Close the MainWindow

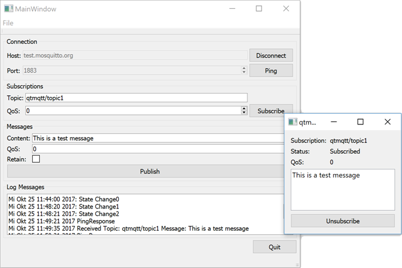coord(286,9)
